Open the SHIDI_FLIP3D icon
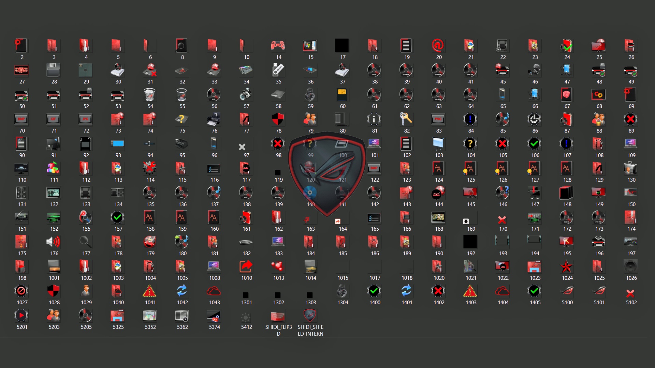Viewport: 655px width, 368px height. [278, 315]
